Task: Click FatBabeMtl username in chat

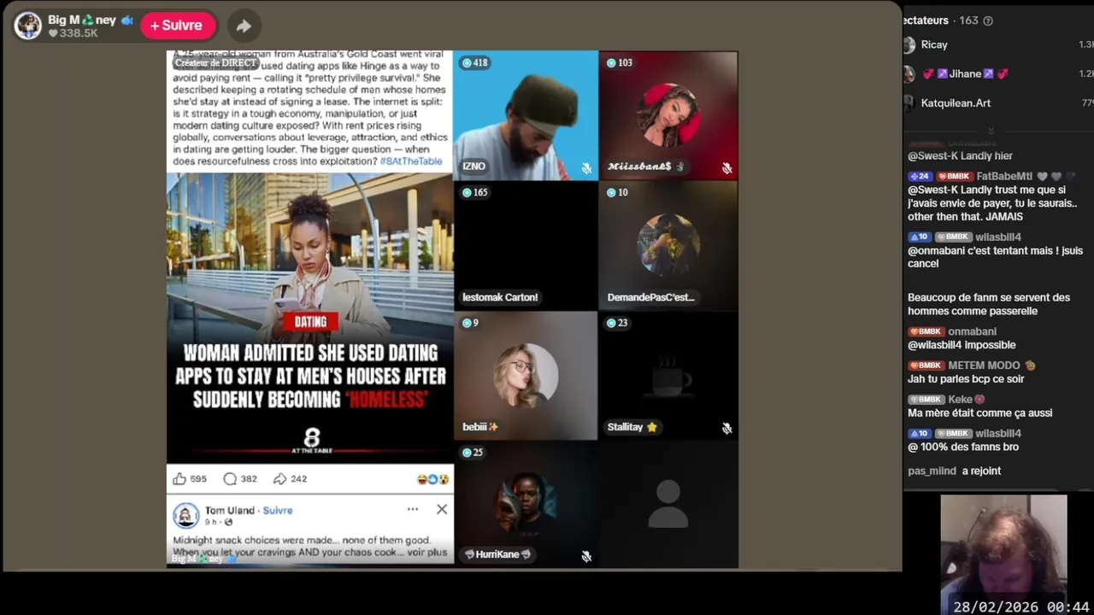Action: click(1004, 177)
